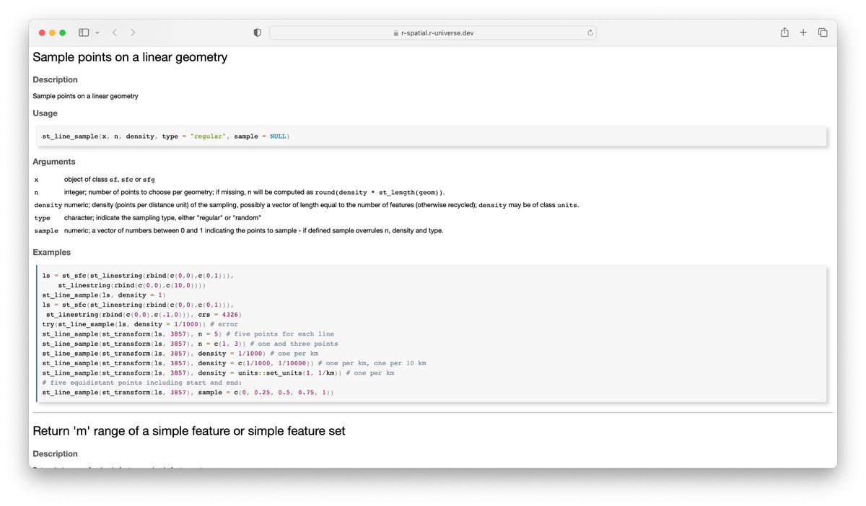The image size is (866, 506).
Task: Open a new tab with plus icon
Action: [803, 32]
